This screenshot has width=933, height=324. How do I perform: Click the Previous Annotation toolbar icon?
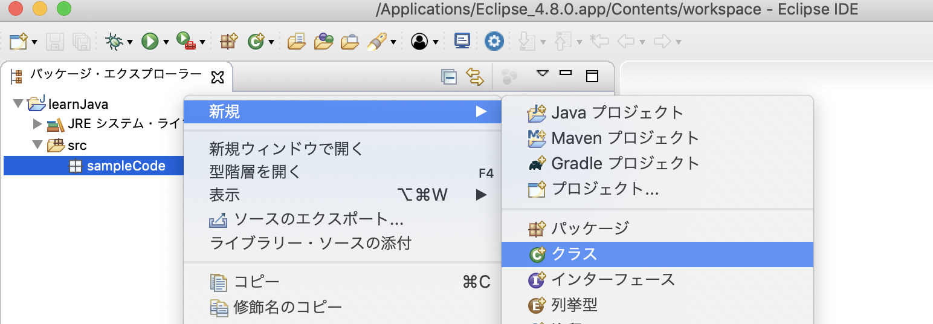point(563,41)
